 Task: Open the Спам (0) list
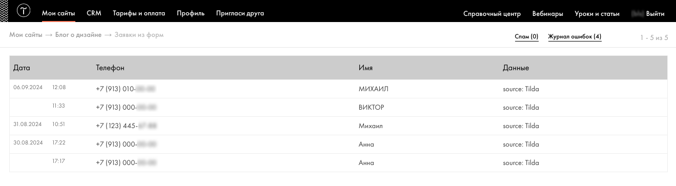click(526, 37)
